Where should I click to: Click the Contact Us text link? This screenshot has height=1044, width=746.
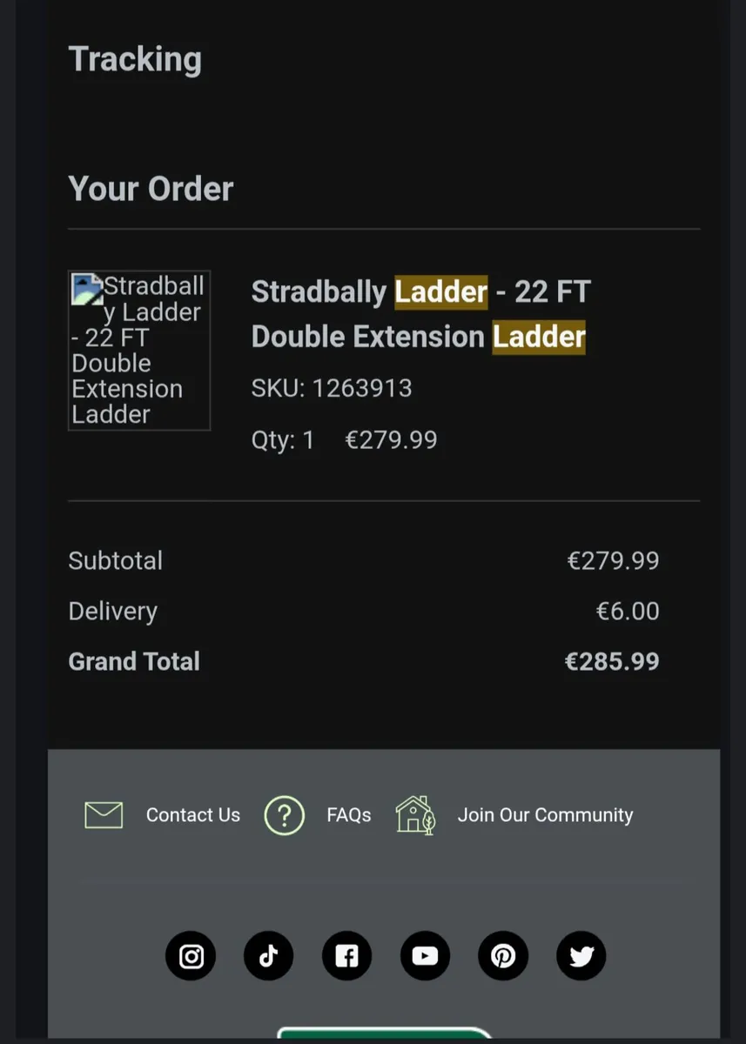193,815
